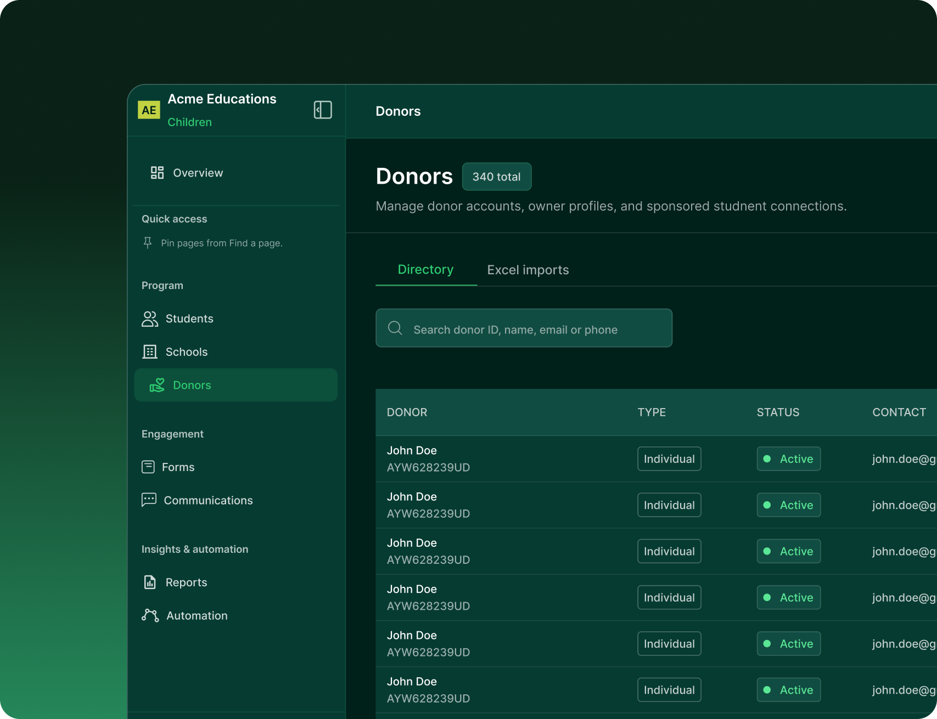Click the Forms icon in sidebar
This screenshot has height=719, width=937.
(x=148, y=467)
